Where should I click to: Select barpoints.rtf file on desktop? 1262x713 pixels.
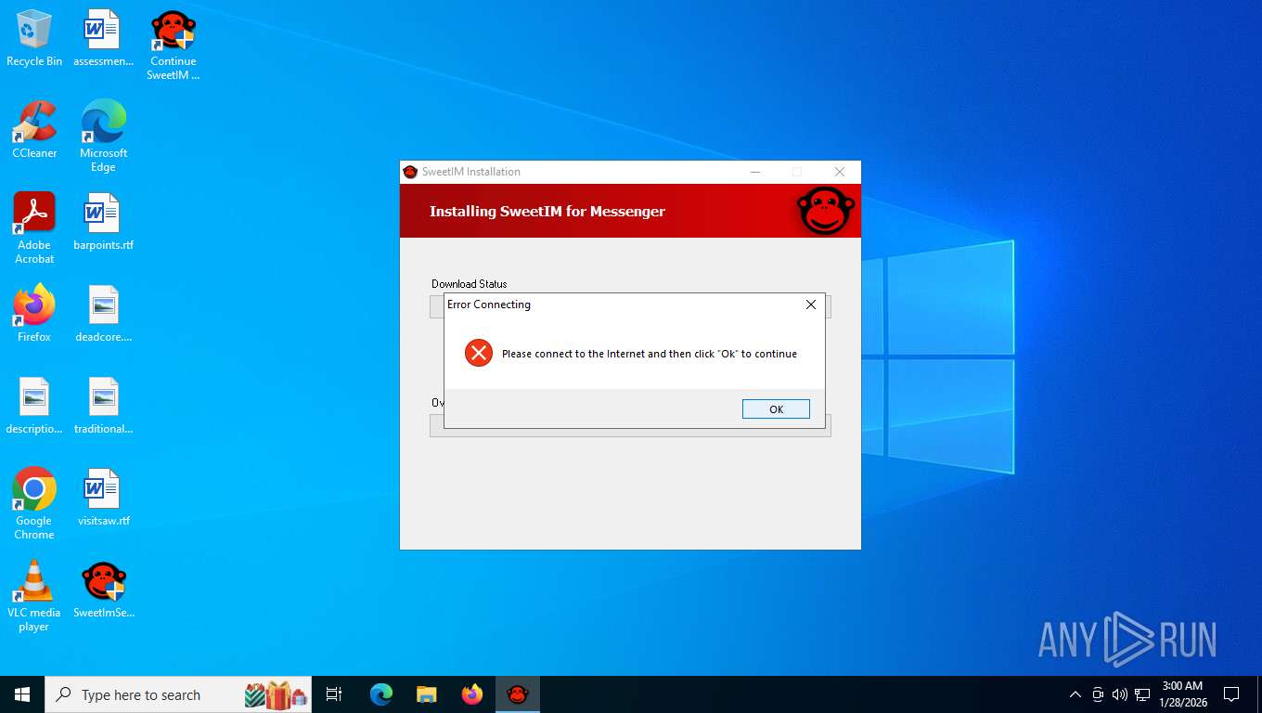pyautogui.click(x=103, y=222)
